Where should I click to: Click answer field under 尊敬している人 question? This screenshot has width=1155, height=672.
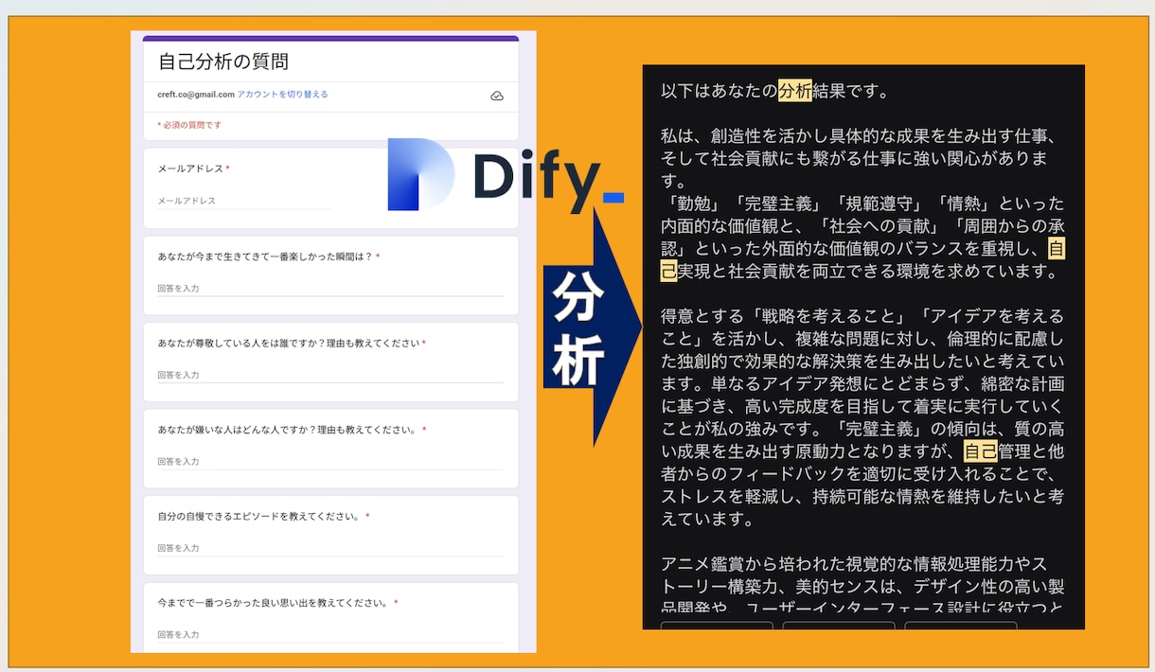(x=330, y=375)
